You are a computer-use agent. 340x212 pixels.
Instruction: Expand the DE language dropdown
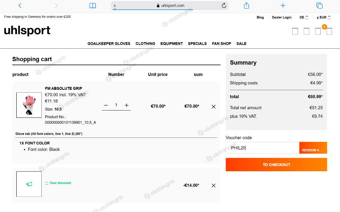pos(304,17)
